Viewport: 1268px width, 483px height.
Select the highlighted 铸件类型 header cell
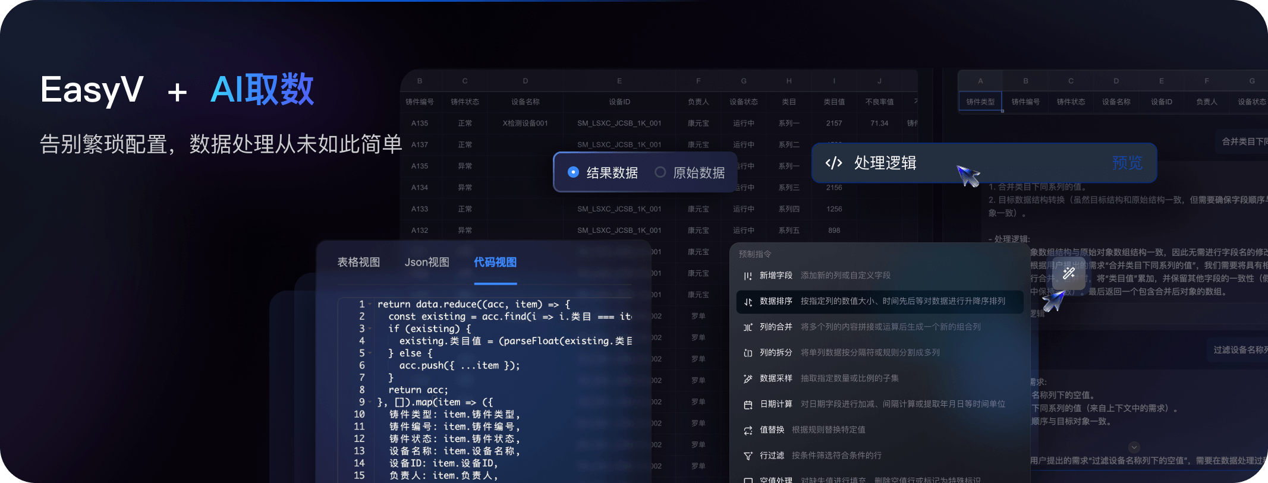pos(980,102)
